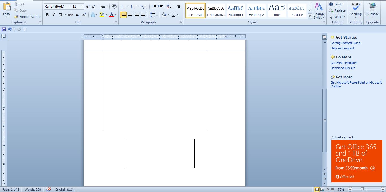Click the Get Free Templates link

(344, 63)
